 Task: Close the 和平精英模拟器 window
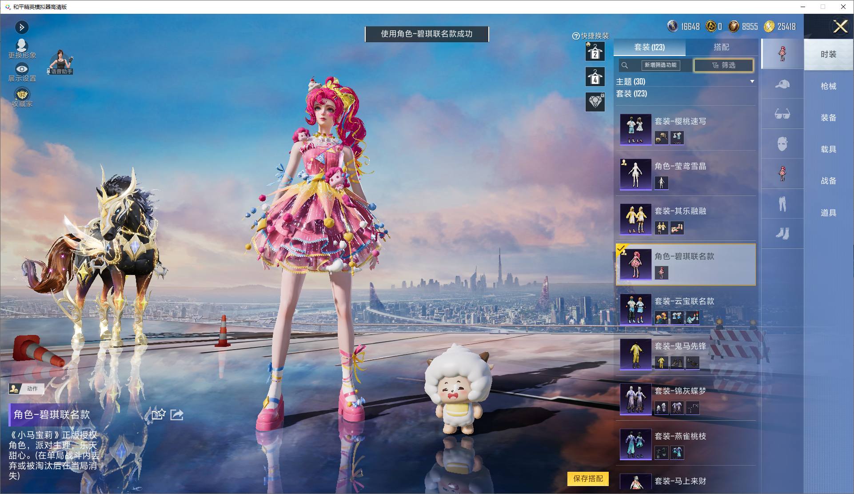(843, 7)
